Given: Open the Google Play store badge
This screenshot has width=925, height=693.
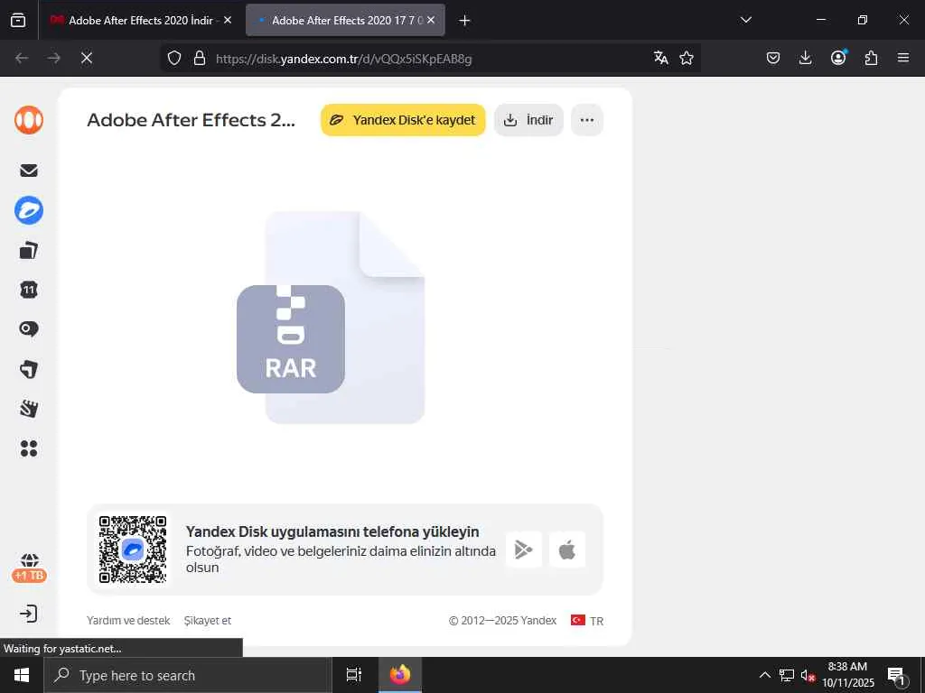Looking at the screenshot, I should (x=524, y=550).
